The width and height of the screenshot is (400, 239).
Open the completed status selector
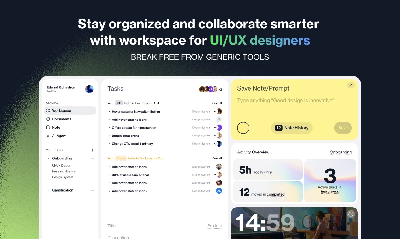click(x=276, y=194)
